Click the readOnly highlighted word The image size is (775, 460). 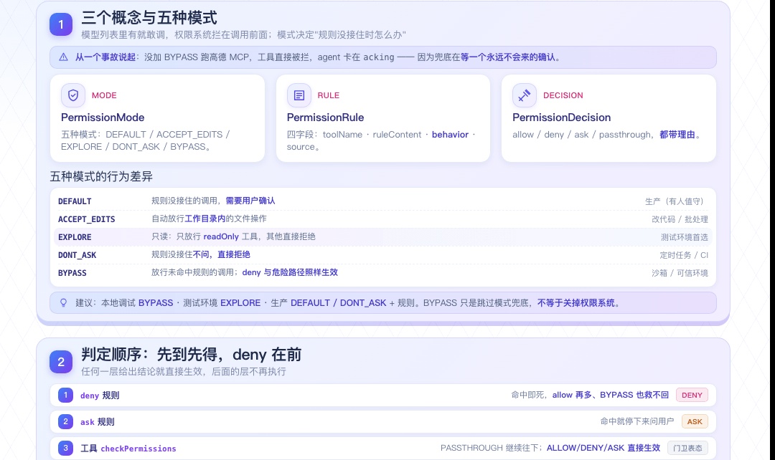pos(221,236)
